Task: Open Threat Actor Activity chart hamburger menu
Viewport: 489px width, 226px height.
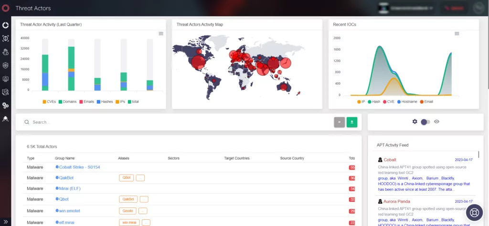Action: tap(161, 34)
